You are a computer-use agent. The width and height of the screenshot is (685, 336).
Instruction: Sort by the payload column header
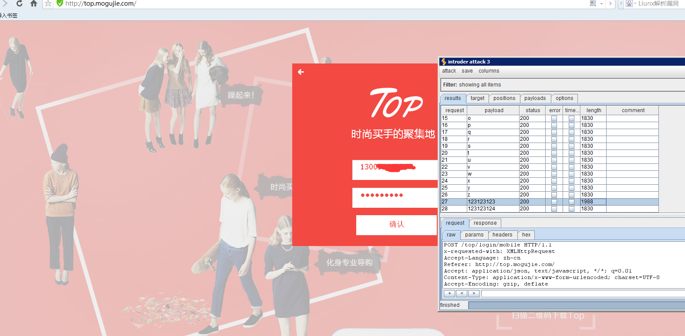click(x=493, y=110)
